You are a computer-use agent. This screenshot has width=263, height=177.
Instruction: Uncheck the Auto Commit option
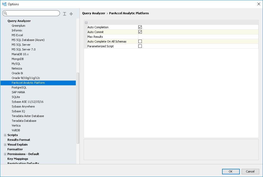coord(140,32)
